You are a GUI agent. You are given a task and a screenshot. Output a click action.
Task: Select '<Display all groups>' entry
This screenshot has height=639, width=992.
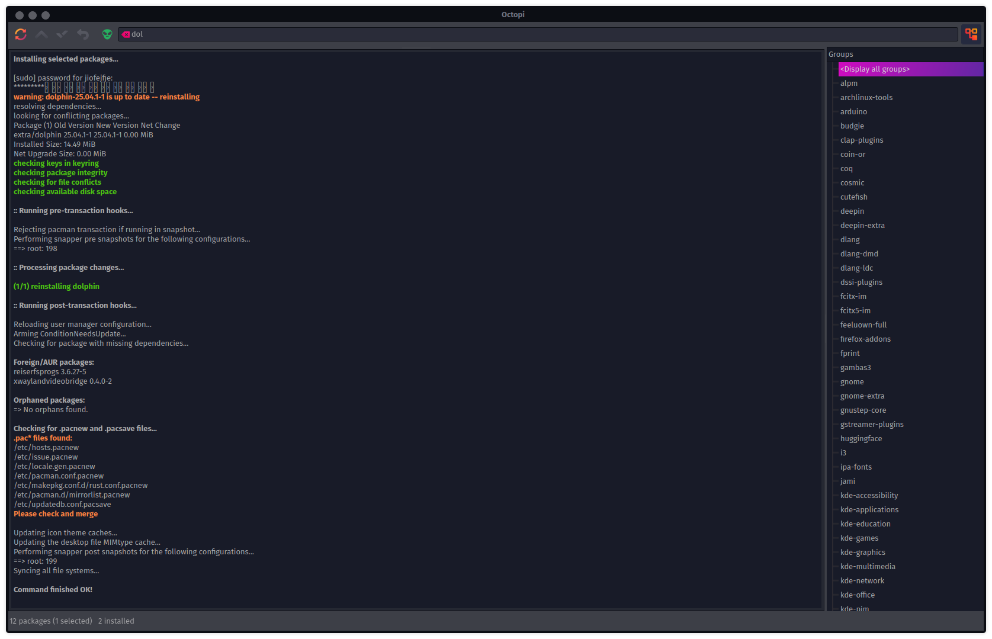click(911, 69)
